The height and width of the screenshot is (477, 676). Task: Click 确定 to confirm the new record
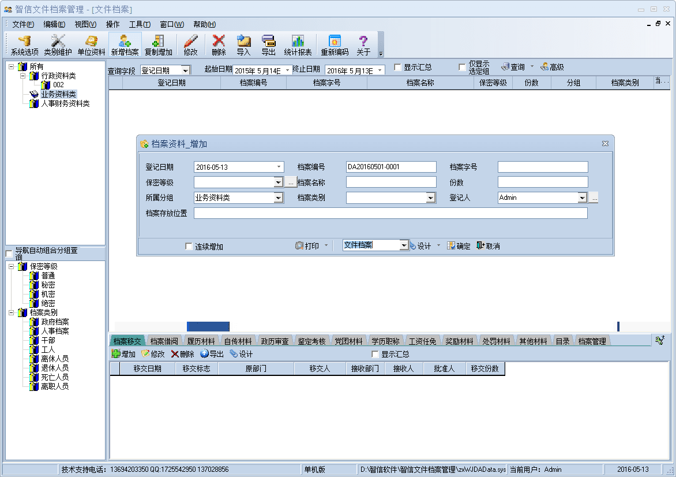459,246
